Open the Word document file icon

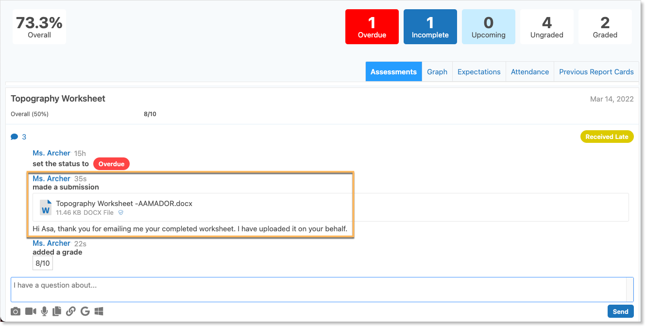46,207
